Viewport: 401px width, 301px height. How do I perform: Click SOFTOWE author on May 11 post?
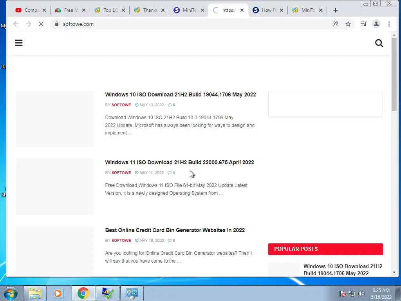click(x=121, y=173)
